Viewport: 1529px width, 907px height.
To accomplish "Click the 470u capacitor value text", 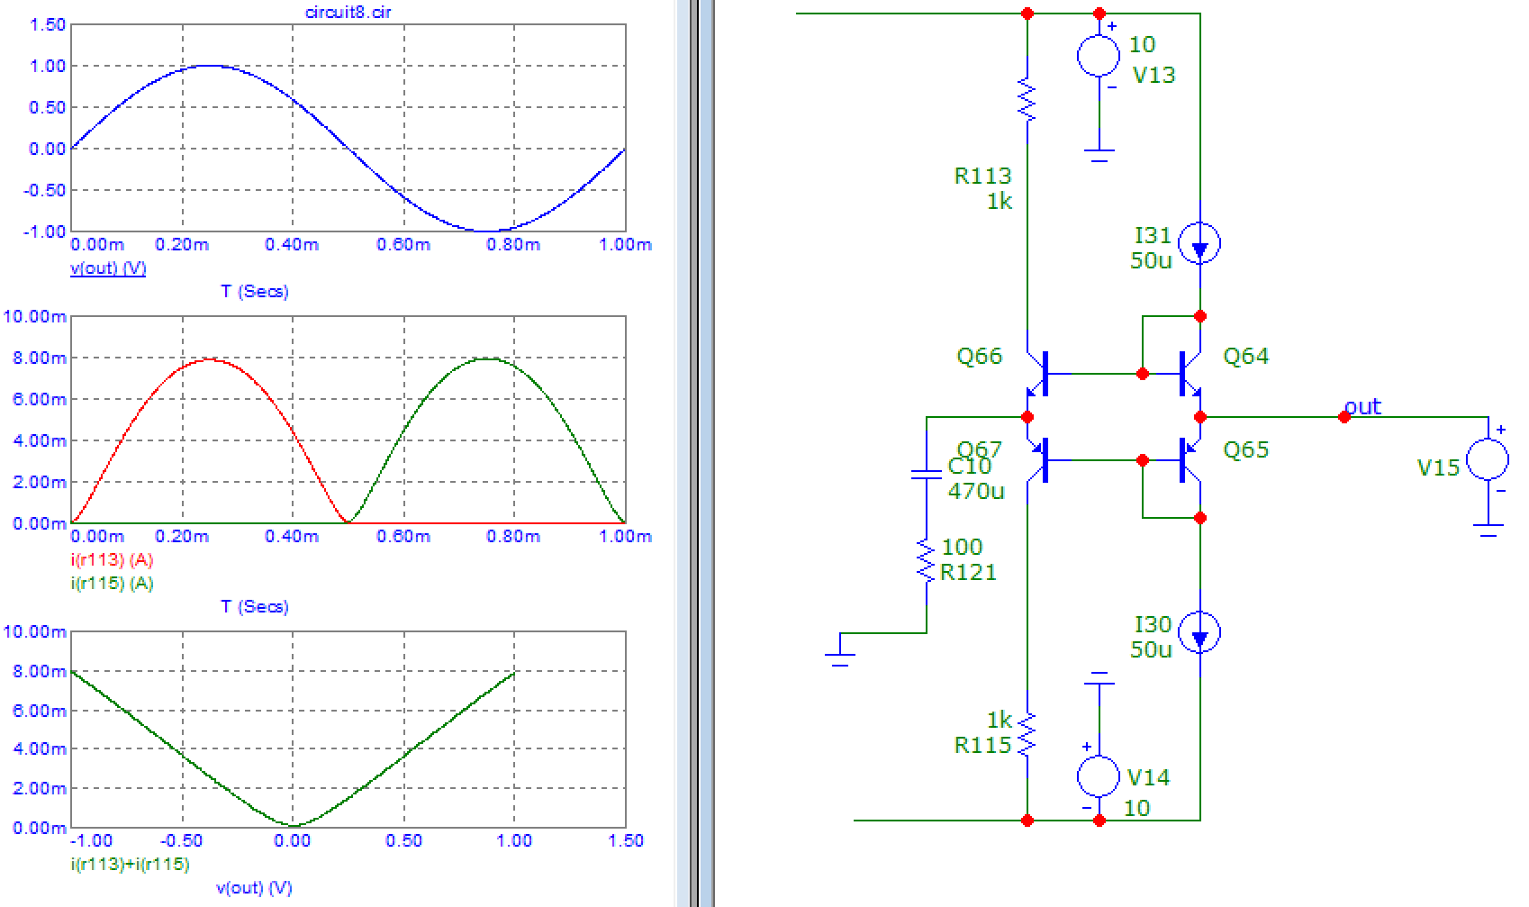I will (976, 491).
